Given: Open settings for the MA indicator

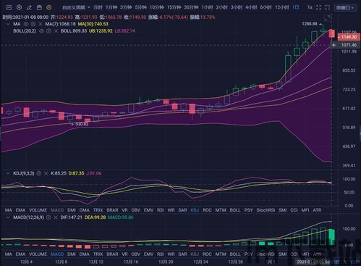Looking at the screenshot, I should pyautogui.click(x=33, y=24).
